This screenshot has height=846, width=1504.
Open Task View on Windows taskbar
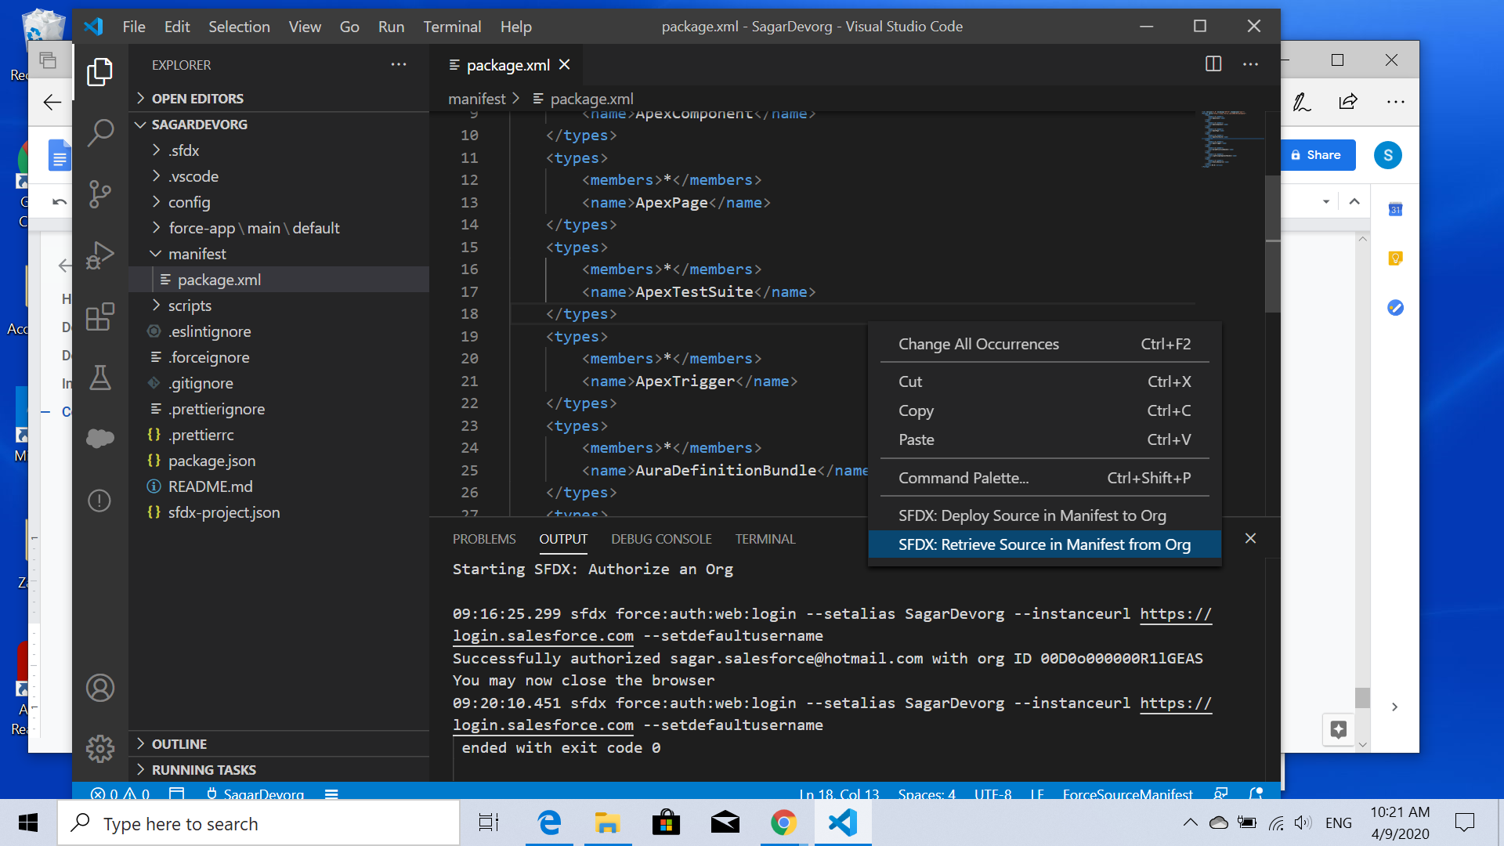coord(489,822)
